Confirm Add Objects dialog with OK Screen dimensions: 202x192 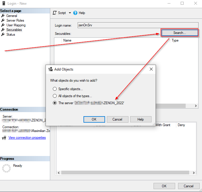94,119
